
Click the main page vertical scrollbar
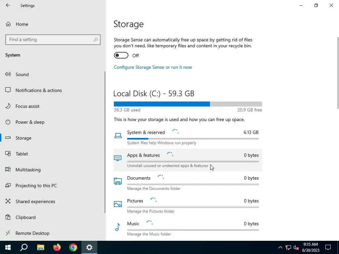tap(338, 73)
